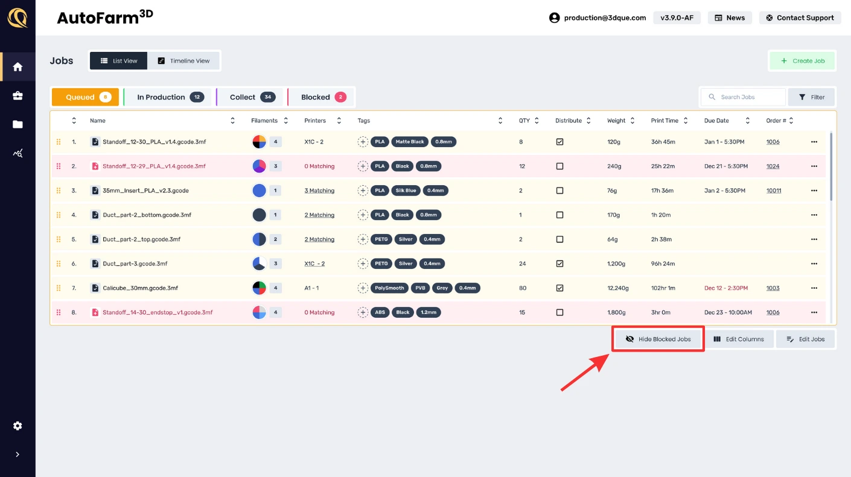The image size is (851, 477).
Task: Switch to List View
Action: point(119,61)
